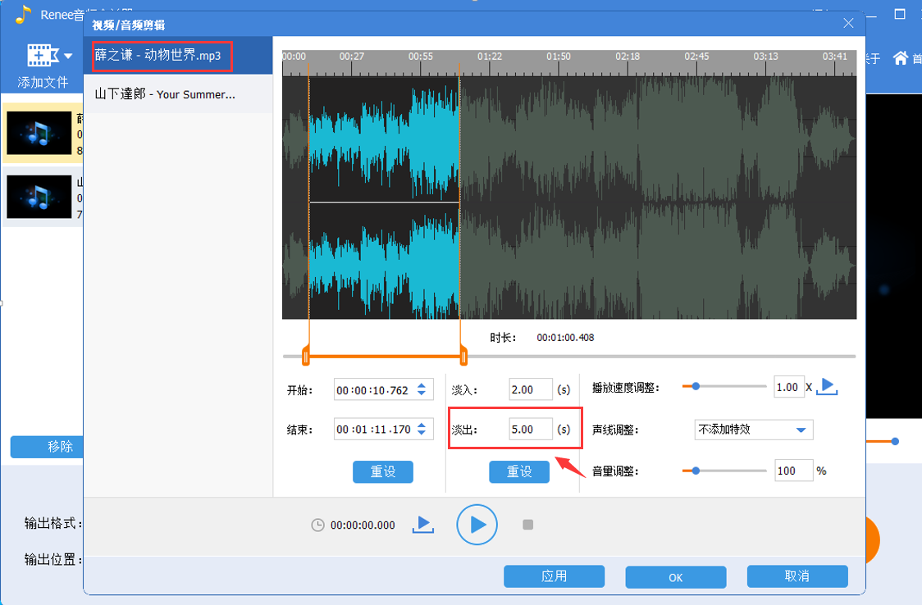Click the 添加文件 add file icon
922x605 pixels.
(42, 55)
